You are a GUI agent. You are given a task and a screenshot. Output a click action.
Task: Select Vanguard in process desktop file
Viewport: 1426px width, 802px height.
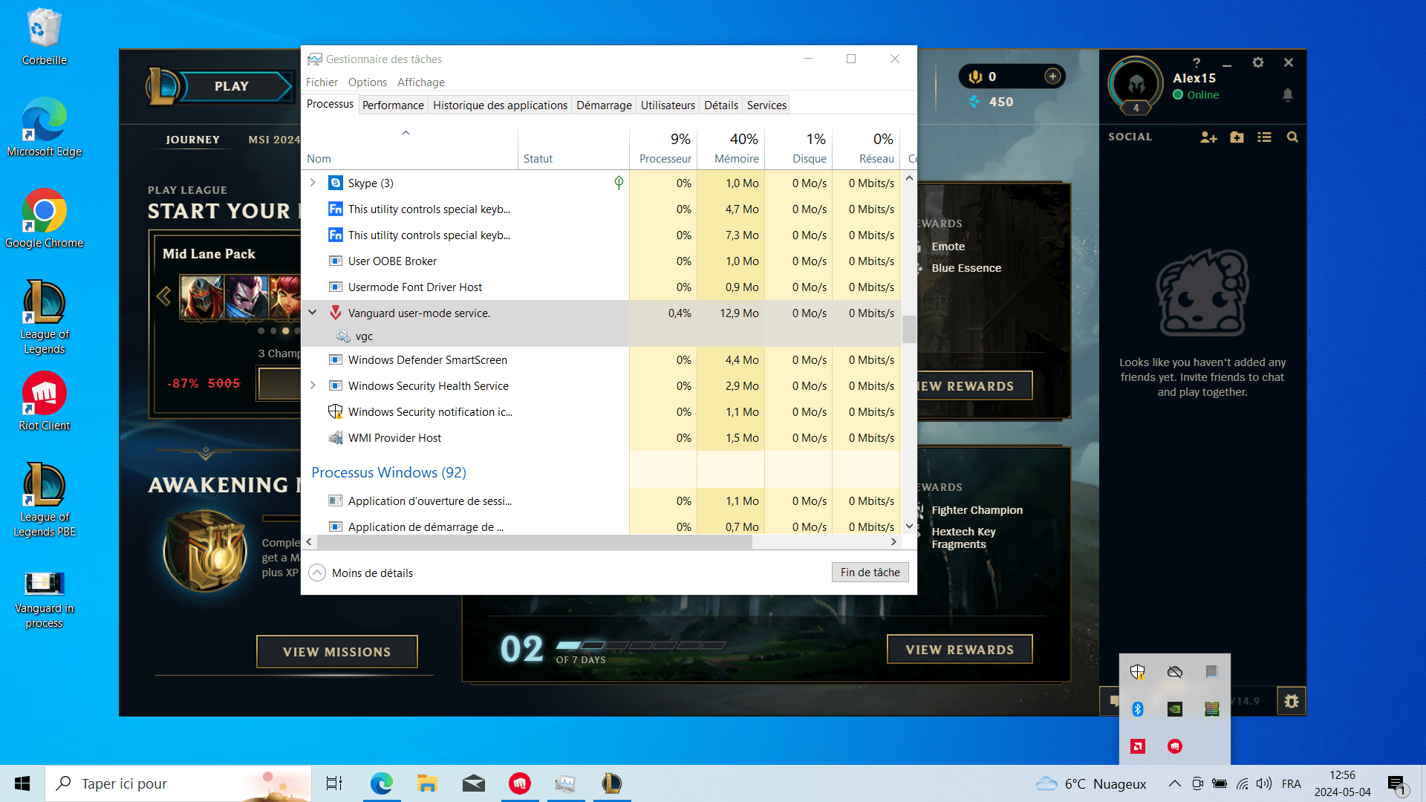click(45, 599)
